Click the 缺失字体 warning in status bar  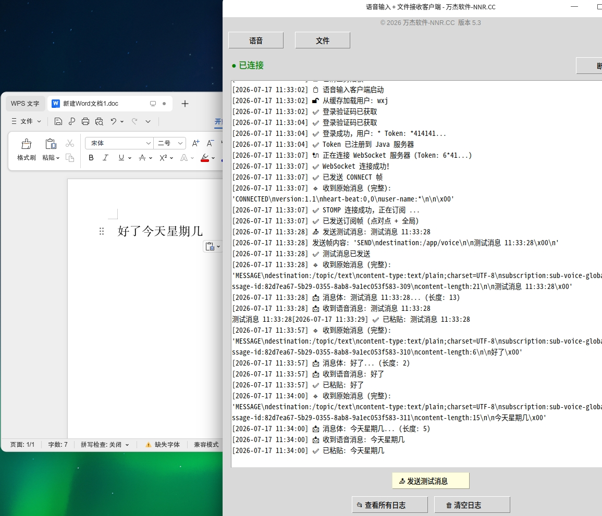(x=163, y=445)
